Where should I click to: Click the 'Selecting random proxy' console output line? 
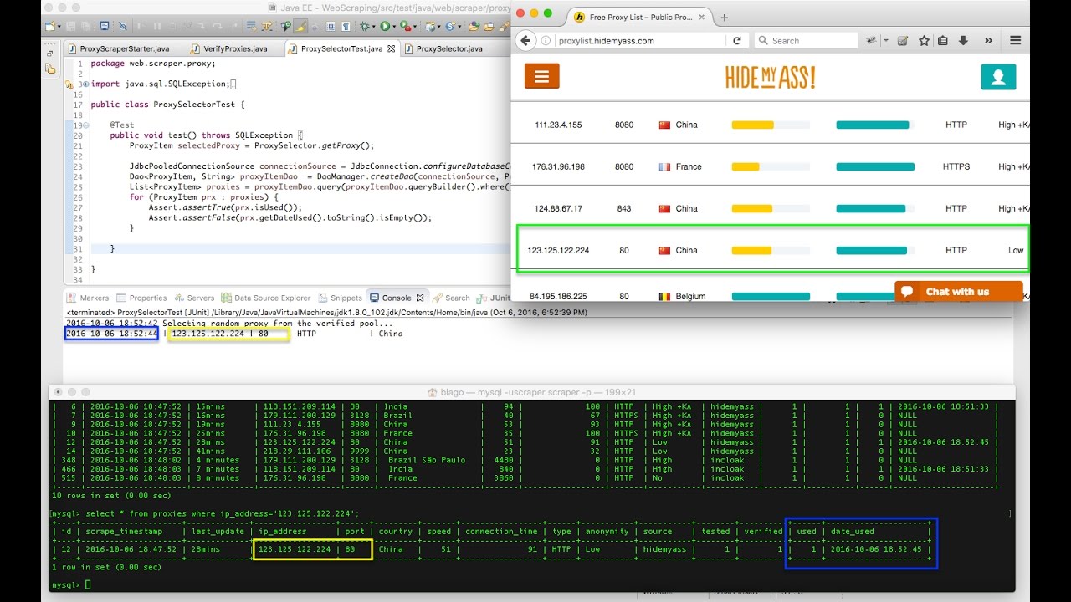pos(228,323)
